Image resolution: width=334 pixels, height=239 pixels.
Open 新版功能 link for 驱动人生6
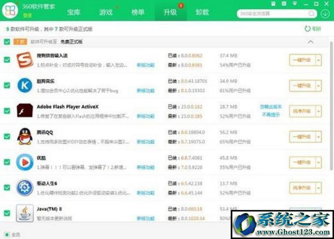pyautogui.click(x=146, y=193)
